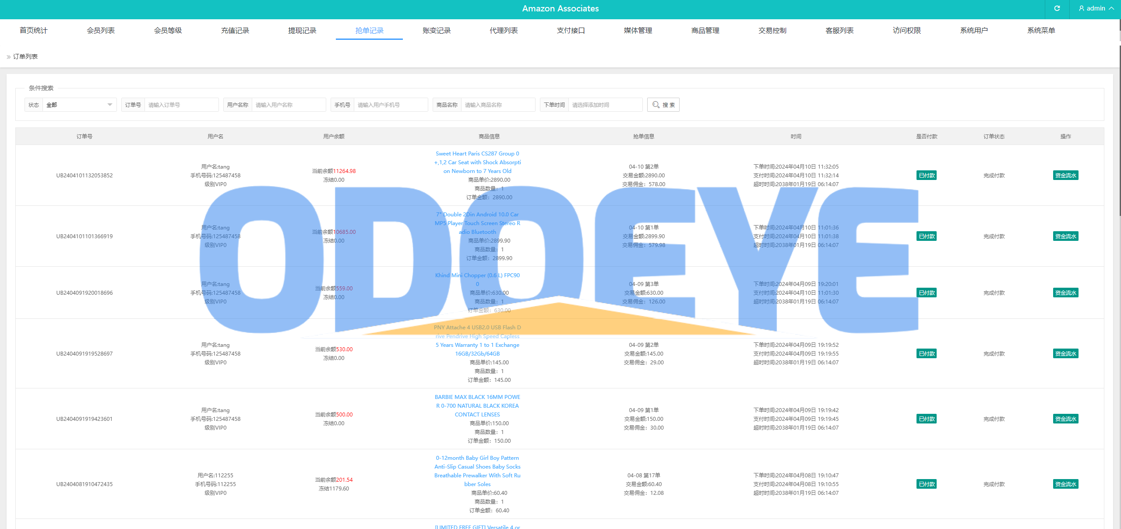Screen dimensions: 1121x529
Task: Focus the 商品名称 input field
Action: [x=498, y=105]
